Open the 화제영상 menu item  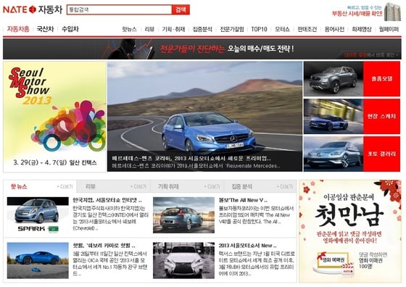pos(362,29)
